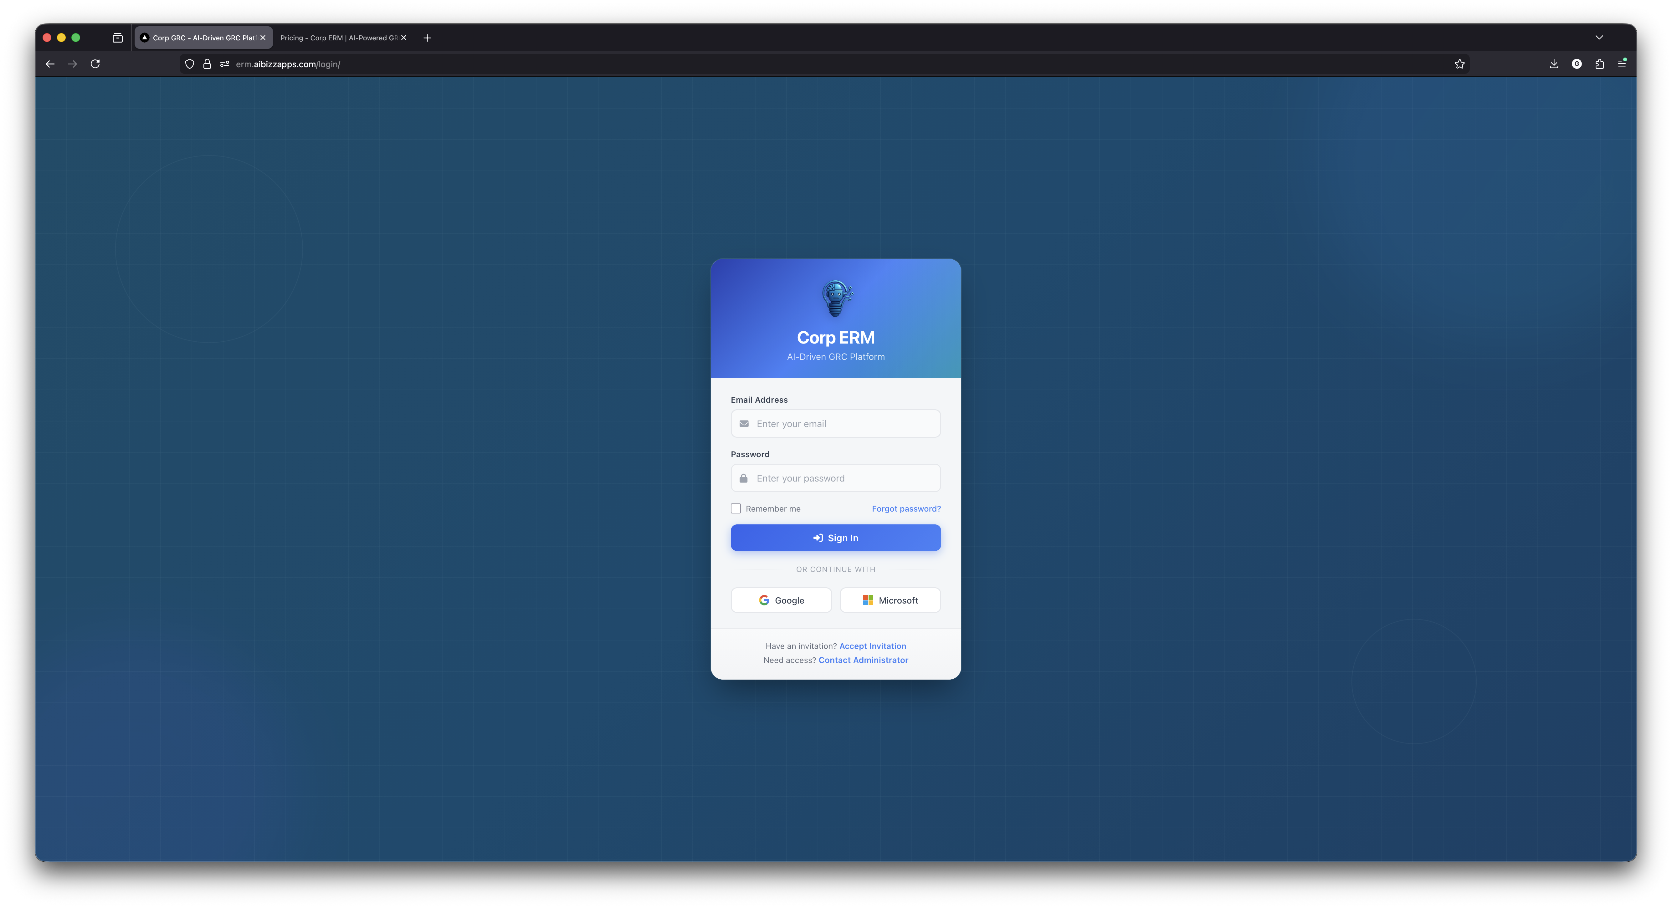
Task: Enable the Remember me checkbox
Action: pyautogui.click(x=736, y=508)
